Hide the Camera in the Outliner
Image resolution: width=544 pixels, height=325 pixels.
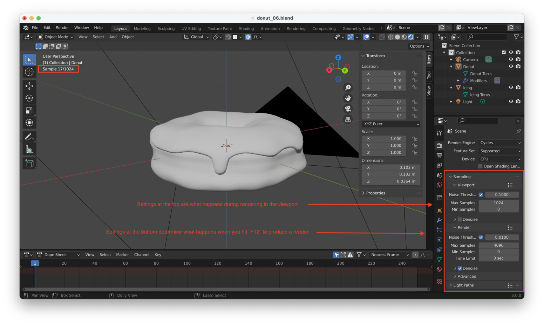[511, 59]
